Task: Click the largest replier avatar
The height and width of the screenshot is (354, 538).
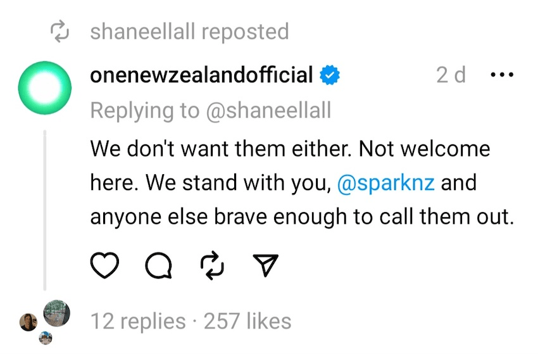Action: [x=56, y=312]
